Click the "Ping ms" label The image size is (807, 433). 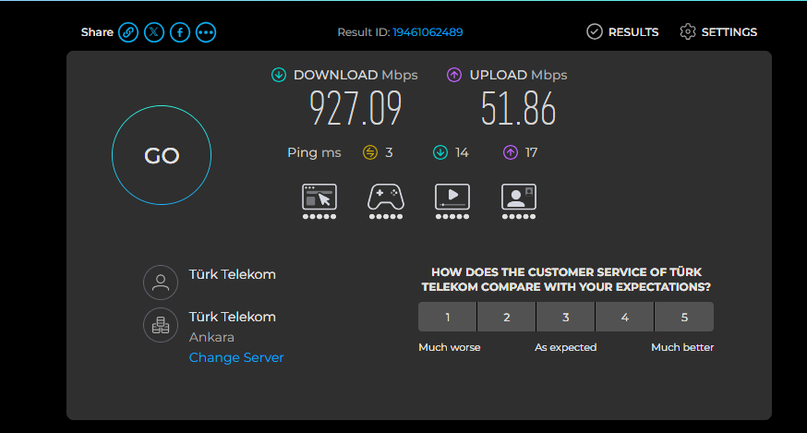[314, 153]
